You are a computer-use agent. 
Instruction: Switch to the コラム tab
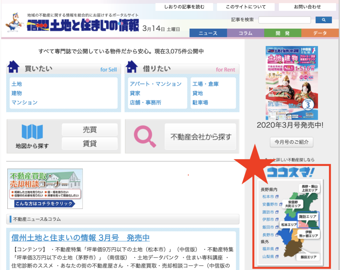(245, 33)
